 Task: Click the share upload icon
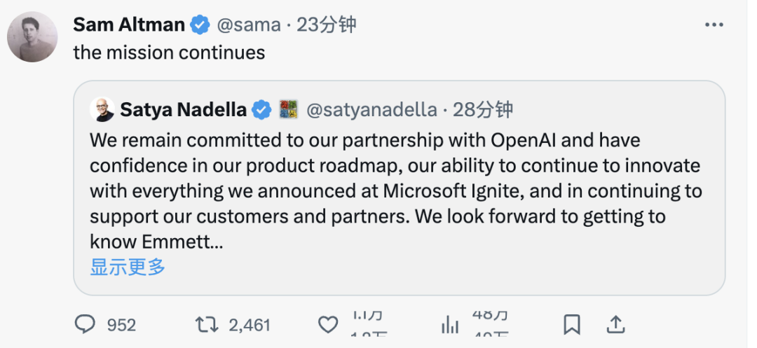(x=615, y=325)
